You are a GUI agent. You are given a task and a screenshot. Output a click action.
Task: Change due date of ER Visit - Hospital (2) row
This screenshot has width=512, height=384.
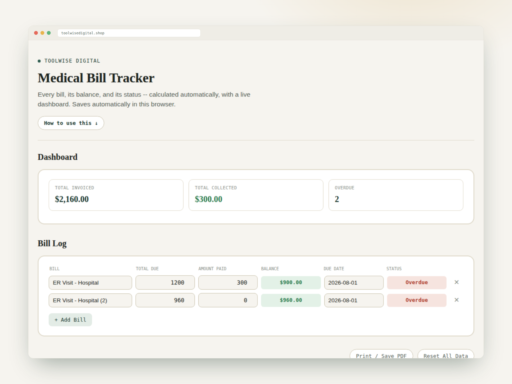(354, 300)
